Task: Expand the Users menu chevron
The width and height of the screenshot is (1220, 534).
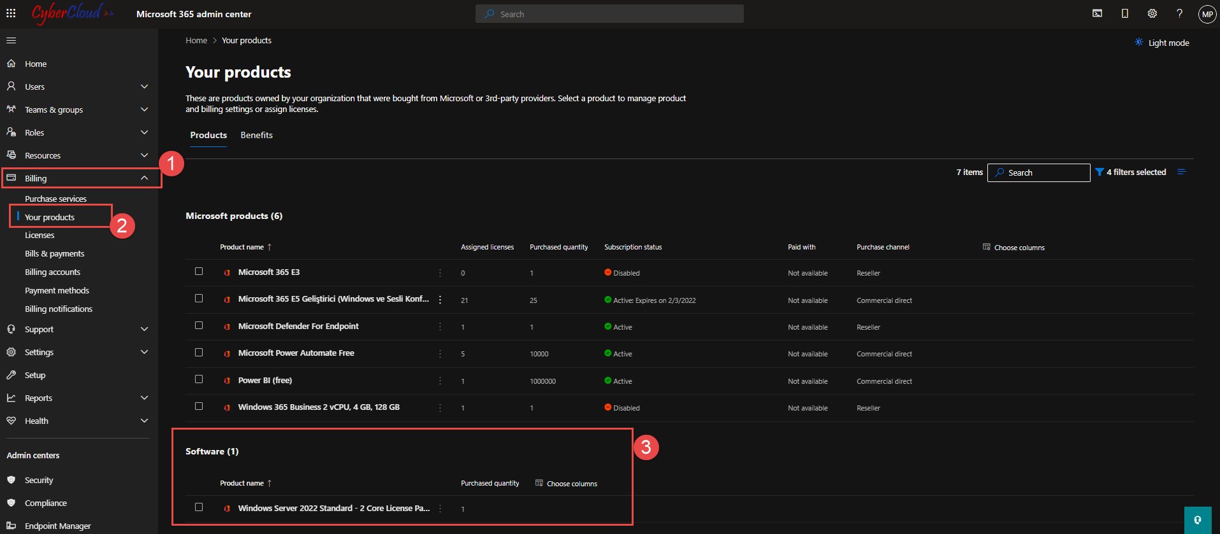Action: click(144, 87)
